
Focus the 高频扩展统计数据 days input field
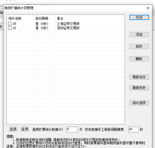(x=72, y=129)
